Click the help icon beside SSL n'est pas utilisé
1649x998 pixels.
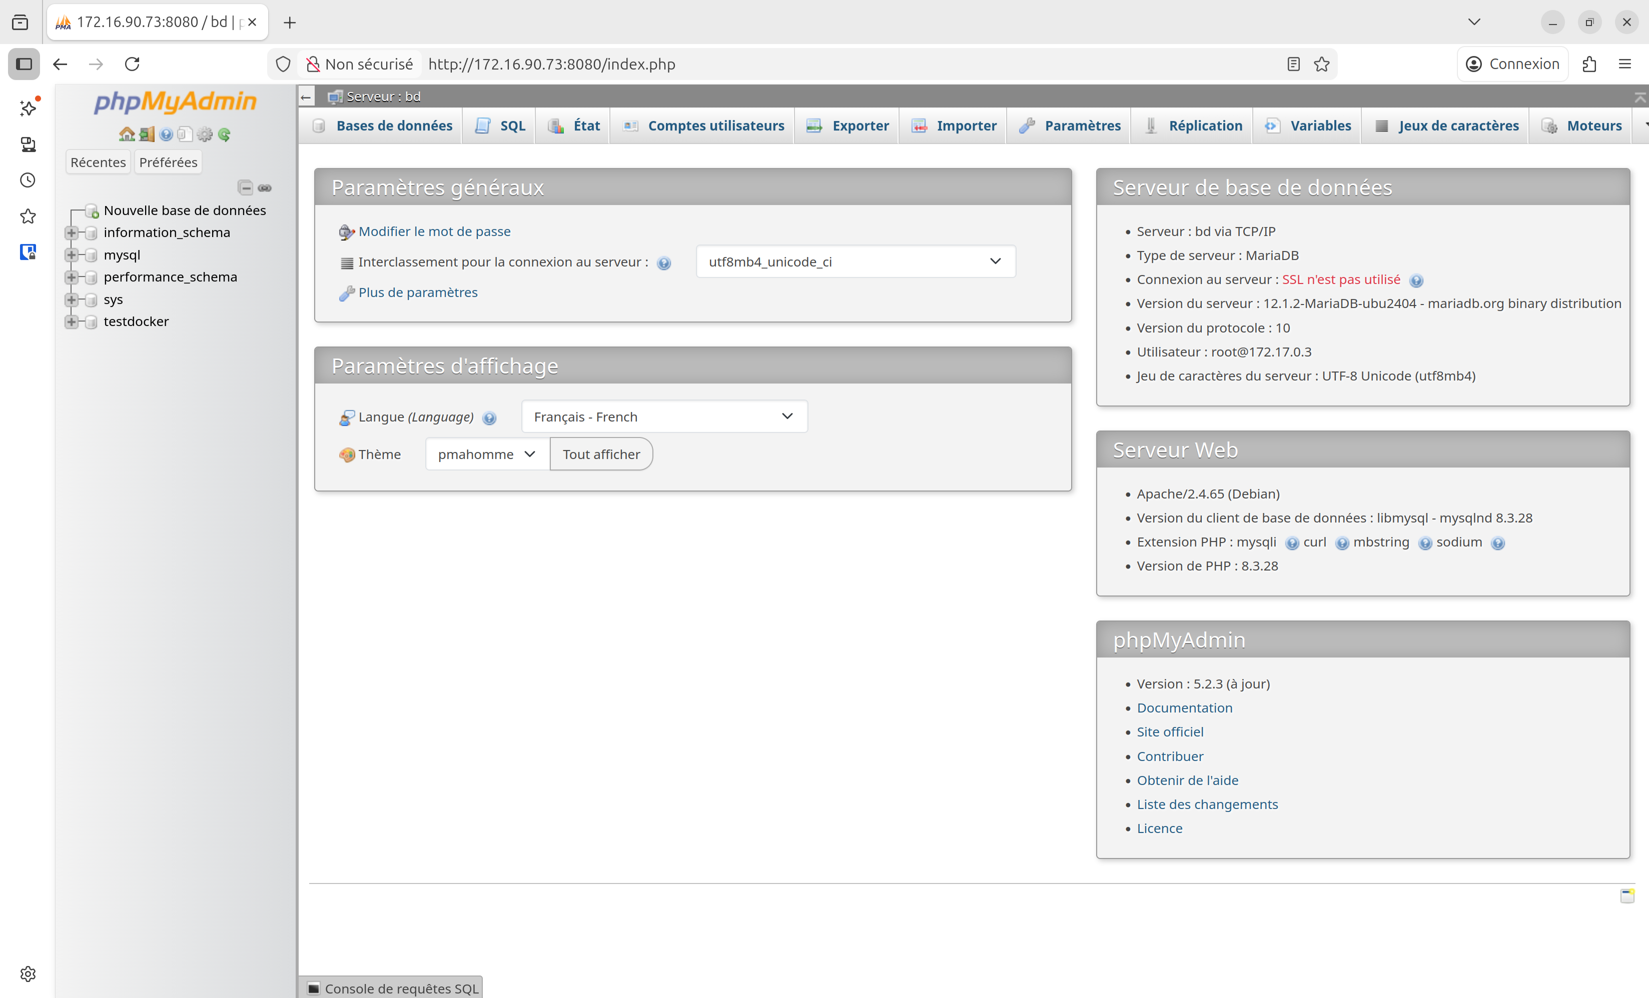[x=1416, y=280]
